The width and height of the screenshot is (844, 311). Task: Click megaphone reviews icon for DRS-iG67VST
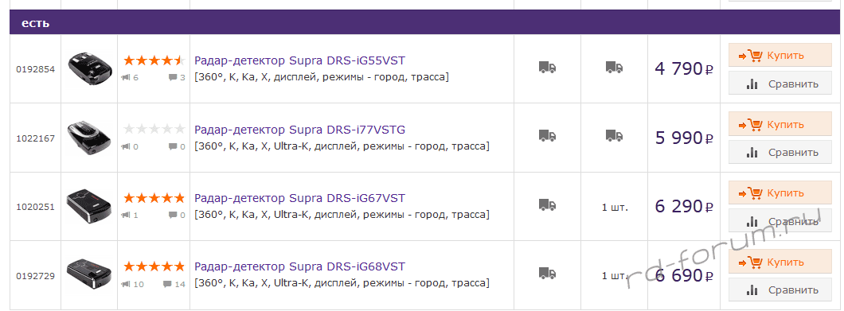click(x=126, y=216)
